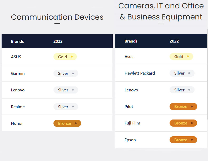Click Fuji Film Bronze badge
Viewport: 208px width, 161px height.
(x=183, y=123)
